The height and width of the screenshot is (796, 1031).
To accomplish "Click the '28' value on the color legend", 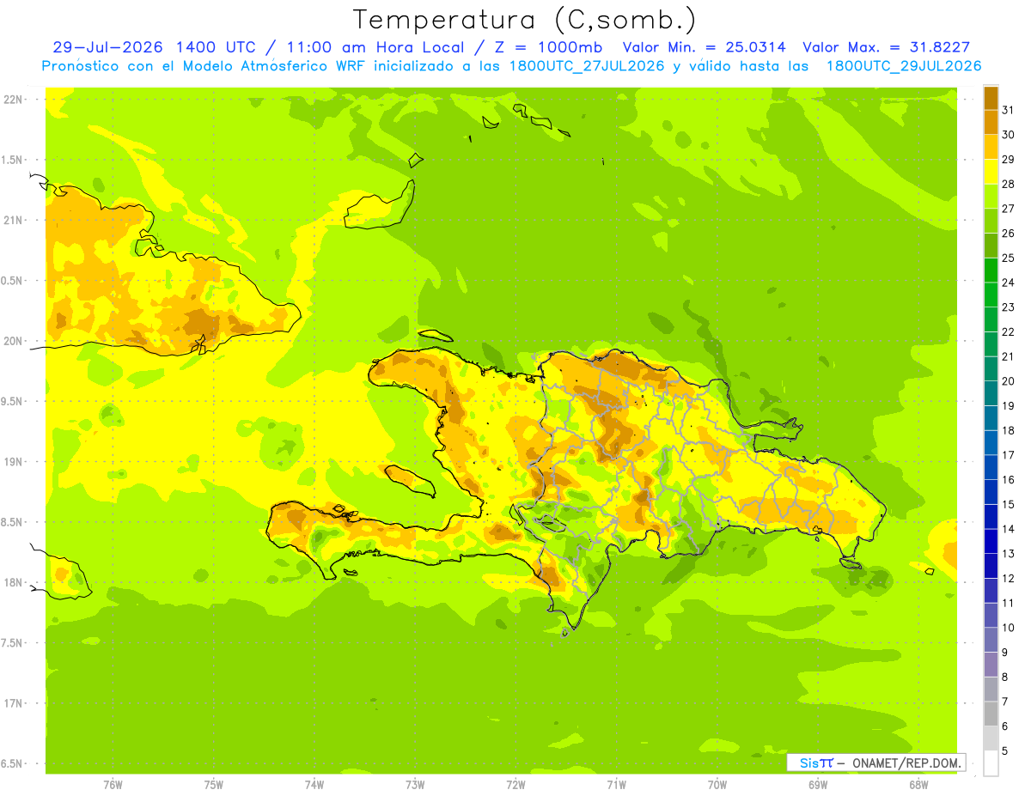I will click(1008, 183).
